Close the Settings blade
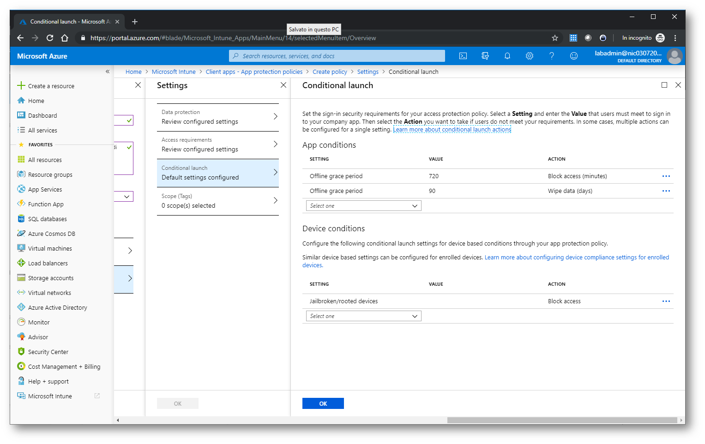This screenshot has height=444, width=705. click(283, 85)
